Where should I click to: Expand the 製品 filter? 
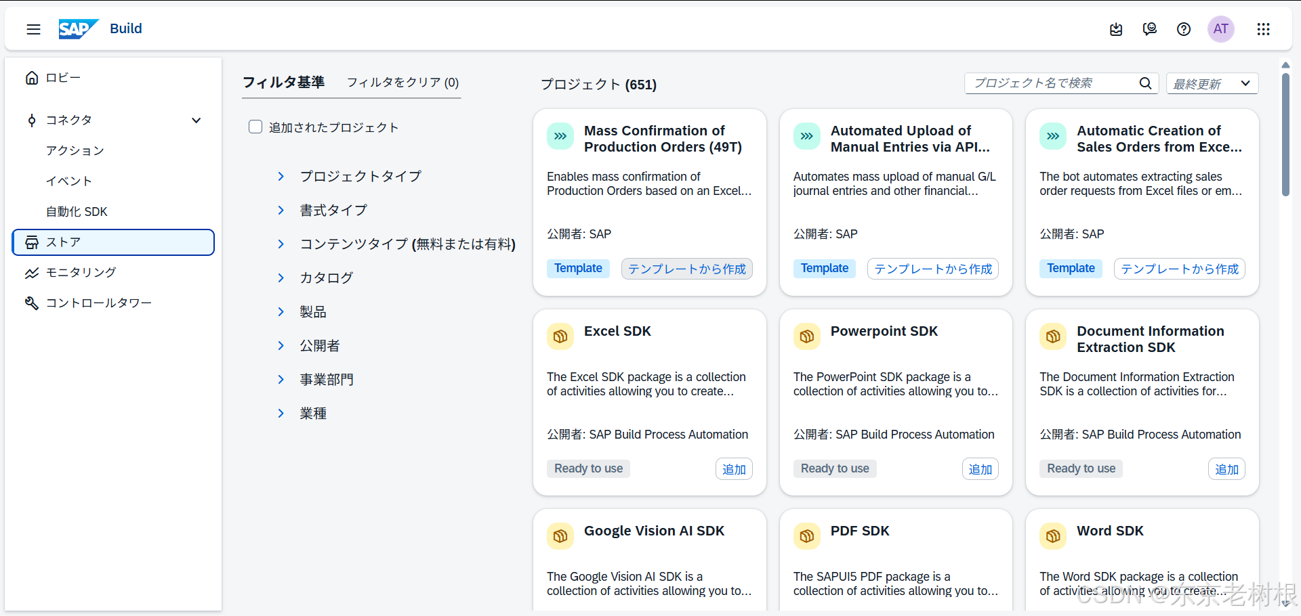(281, 312)
